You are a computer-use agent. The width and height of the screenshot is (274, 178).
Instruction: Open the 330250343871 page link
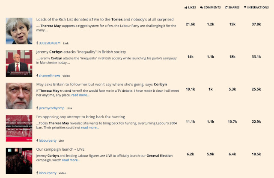click(x=50, y=44)
